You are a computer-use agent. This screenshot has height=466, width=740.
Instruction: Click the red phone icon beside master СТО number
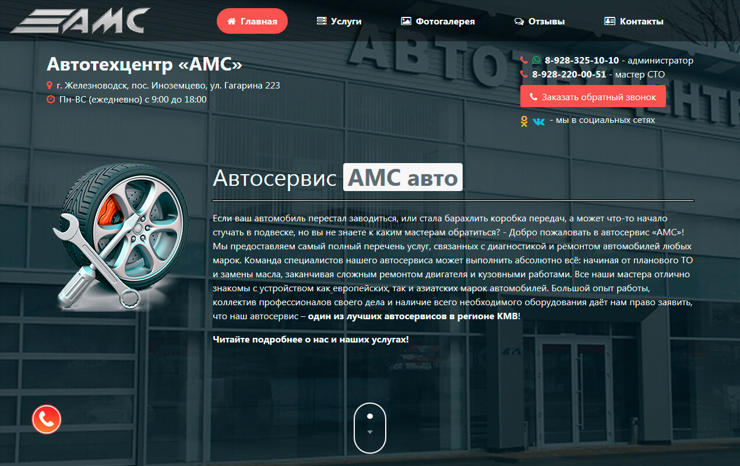point(524,75)
